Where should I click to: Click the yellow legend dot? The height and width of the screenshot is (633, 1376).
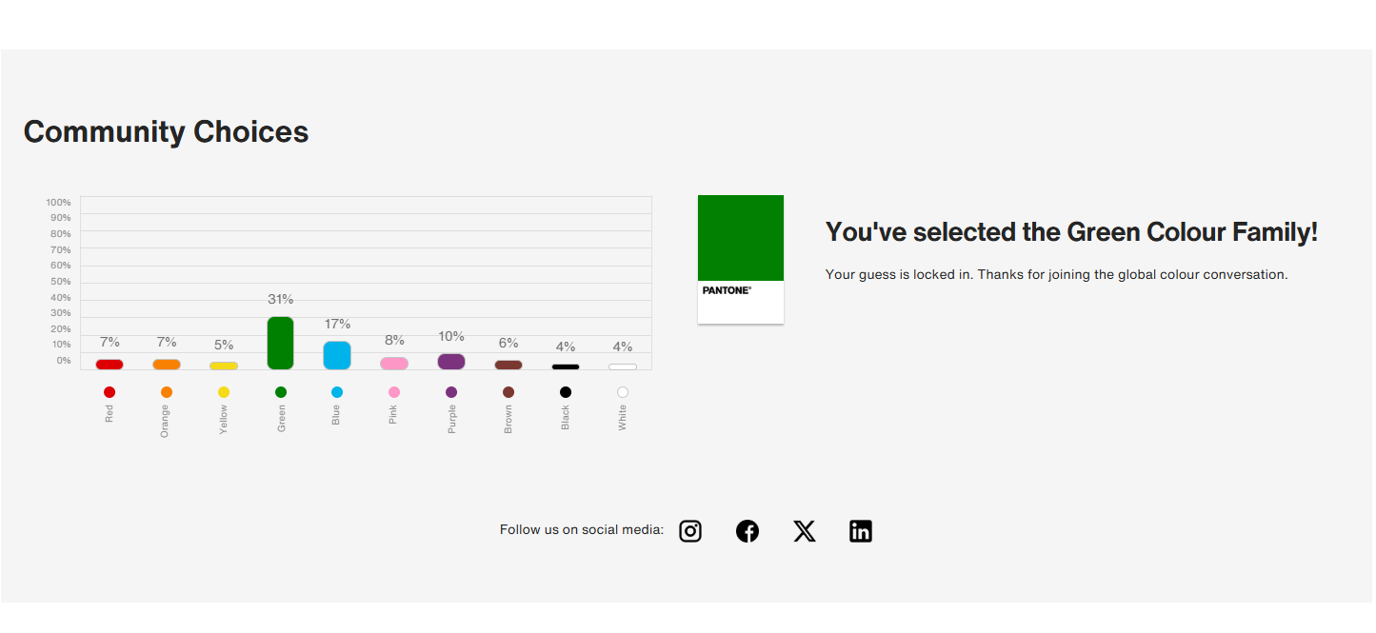(224, 392)
